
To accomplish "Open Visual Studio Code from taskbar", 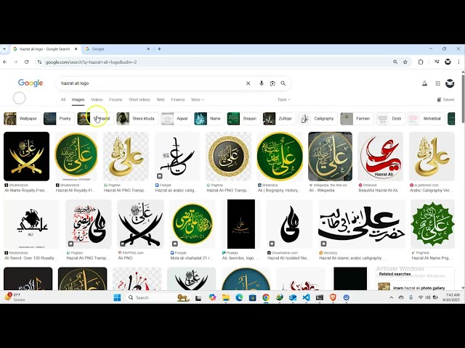I will coord(306,297).
